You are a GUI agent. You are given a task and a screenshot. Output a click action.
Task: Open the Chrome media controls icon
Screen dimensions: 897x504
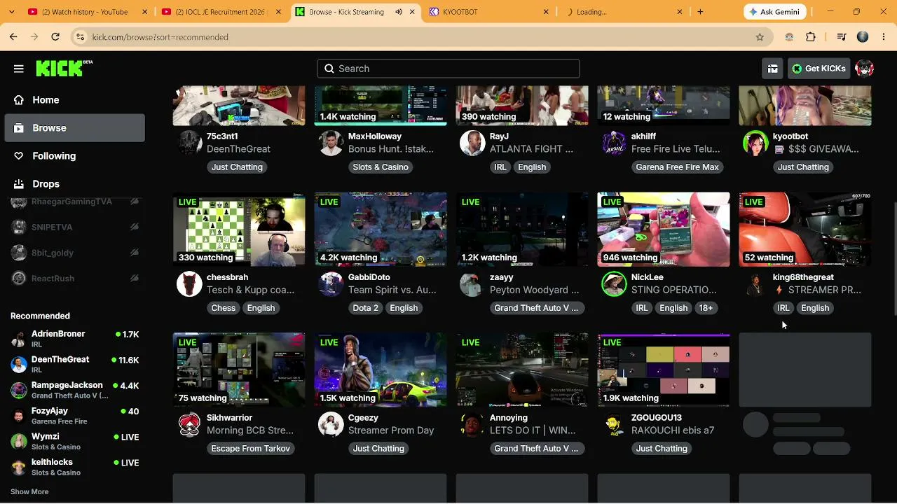tap(842, 37)
